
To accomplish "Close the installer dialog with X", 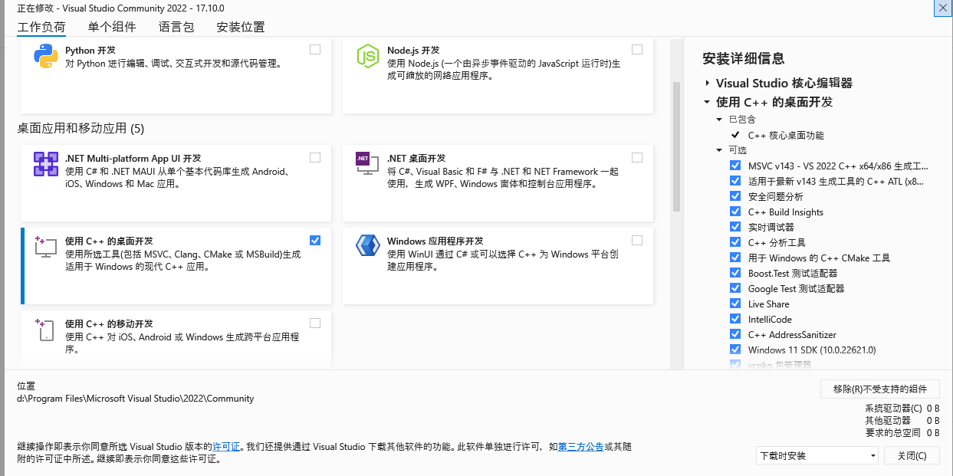I will coord(943,8).
